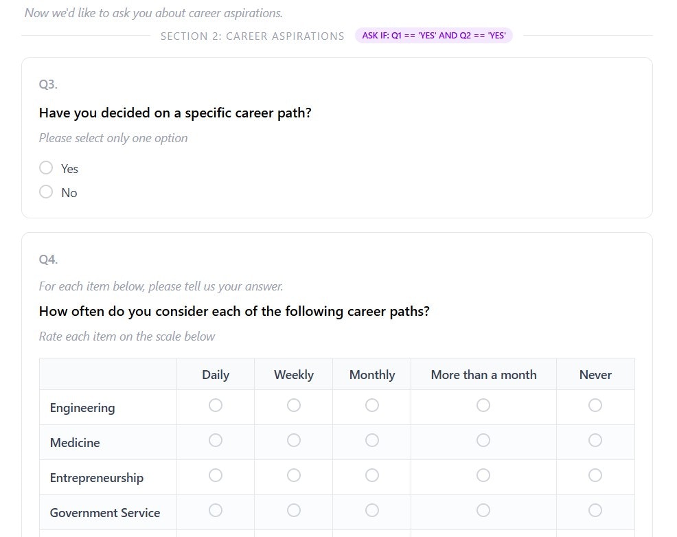The width and height of the screenshot is (677, 537).
Task: Click the Q3 question label
Action: coord(48,84)
